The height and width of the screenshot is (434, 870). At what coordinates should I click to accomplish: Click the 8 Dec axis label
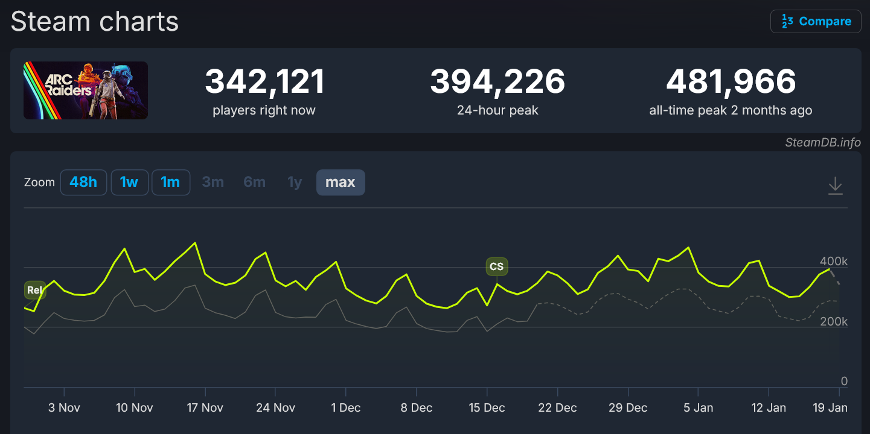click(417, 408)
